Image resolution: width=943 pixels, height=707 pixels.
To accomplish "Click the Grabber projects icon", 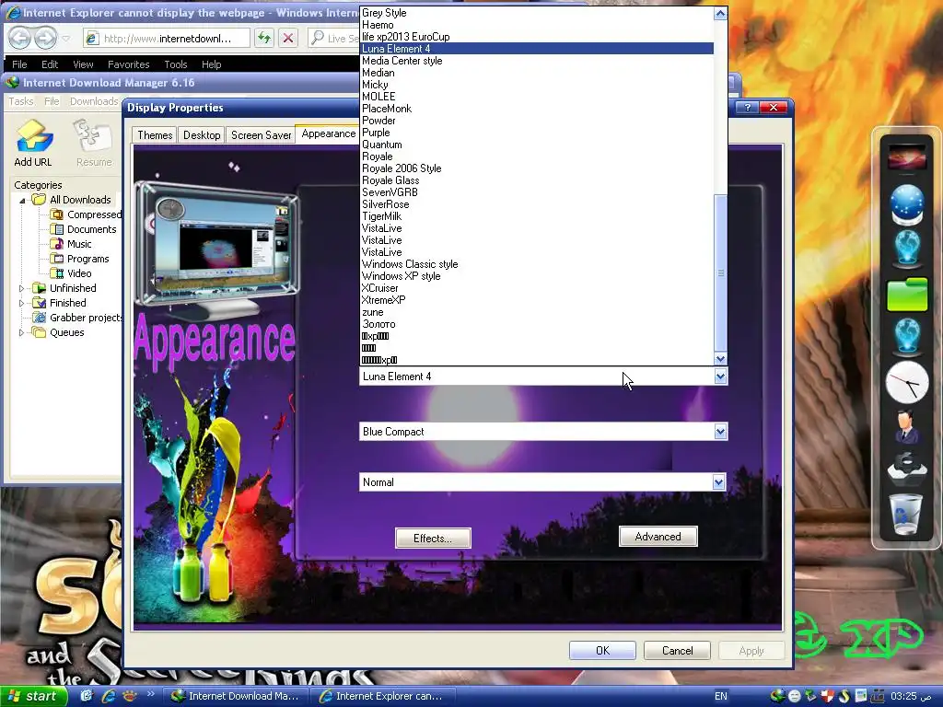I will coord(39,318).
